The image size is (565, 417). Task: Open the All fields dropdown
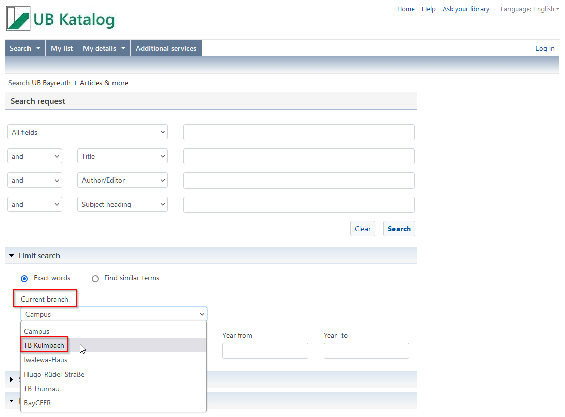click(x=88, y=132)
